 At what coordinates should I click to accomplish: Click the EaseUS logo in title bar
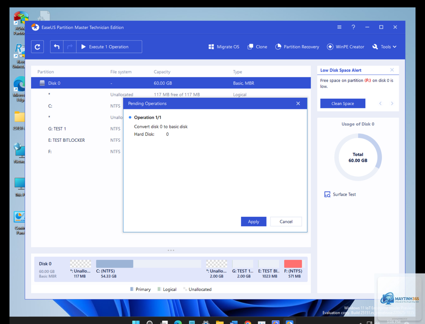pos(35,27)
